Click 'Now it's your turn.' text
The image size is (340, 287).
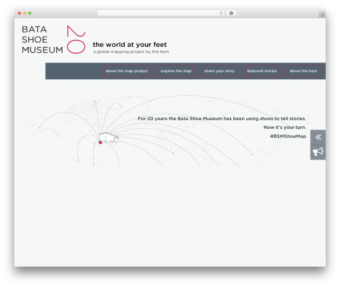click(285, 128)
